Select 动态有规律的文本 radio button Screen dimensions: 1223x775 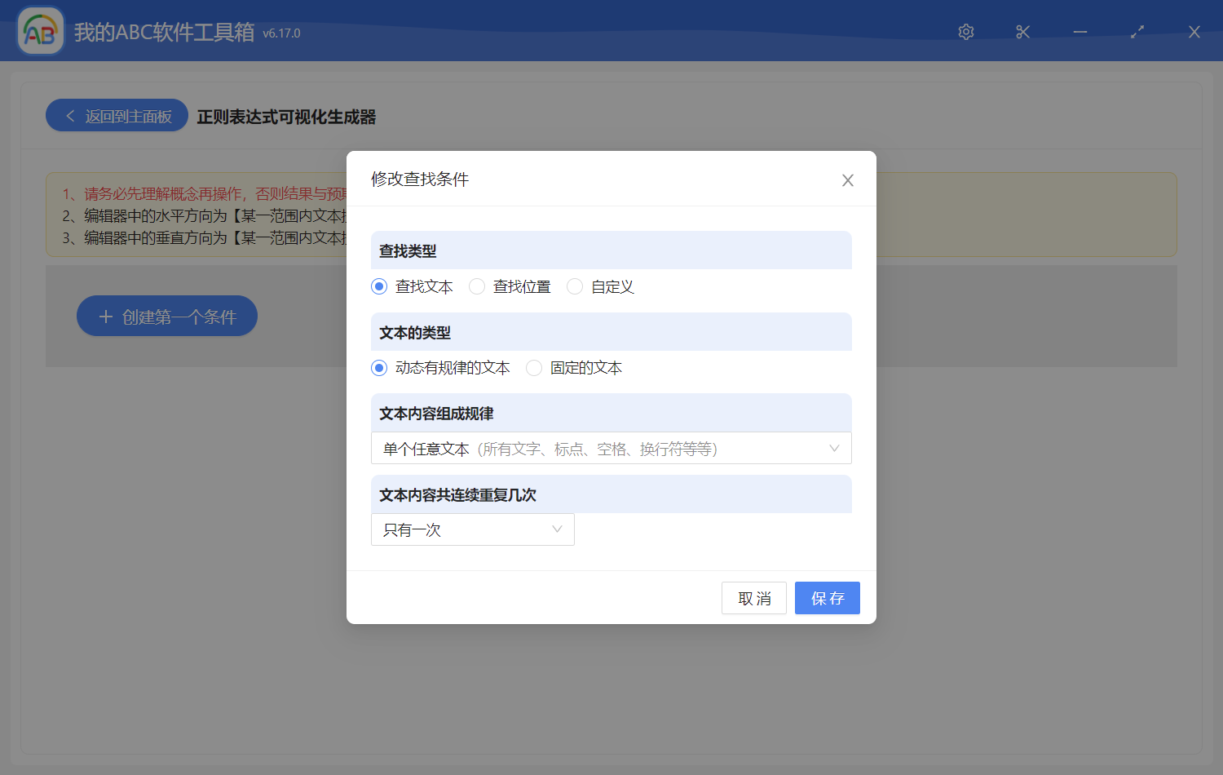click(379, 368)
